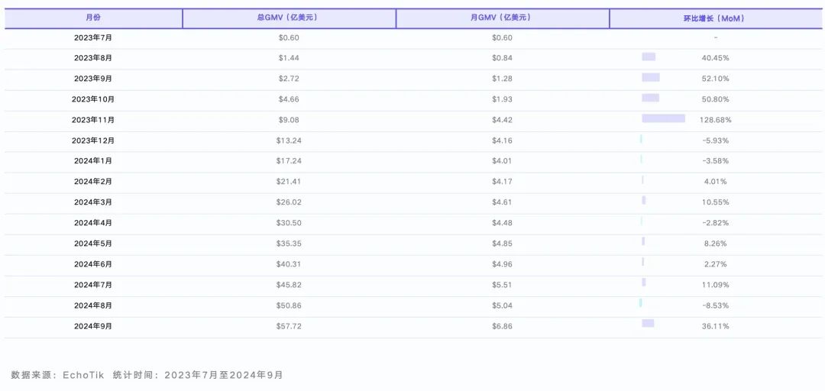The height and width of the screenshot is (391, 825).
Task: Click the 10.55% growth value
Action: click(716, 202)
